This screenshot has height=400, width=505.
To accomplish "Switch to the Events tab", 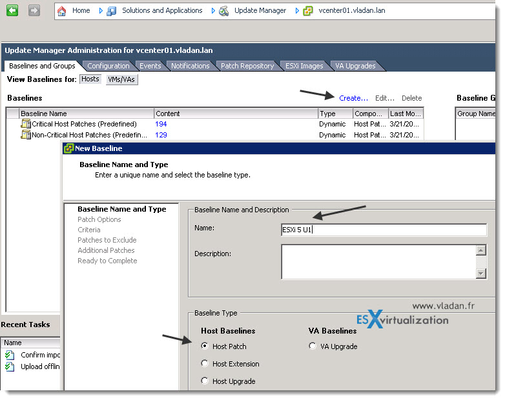I will [150, 66].
